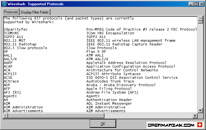Viewport: 206px width, 130px height.
Task: Click the Pro-MPEG Code of Practice description
Action: [141, 29]
